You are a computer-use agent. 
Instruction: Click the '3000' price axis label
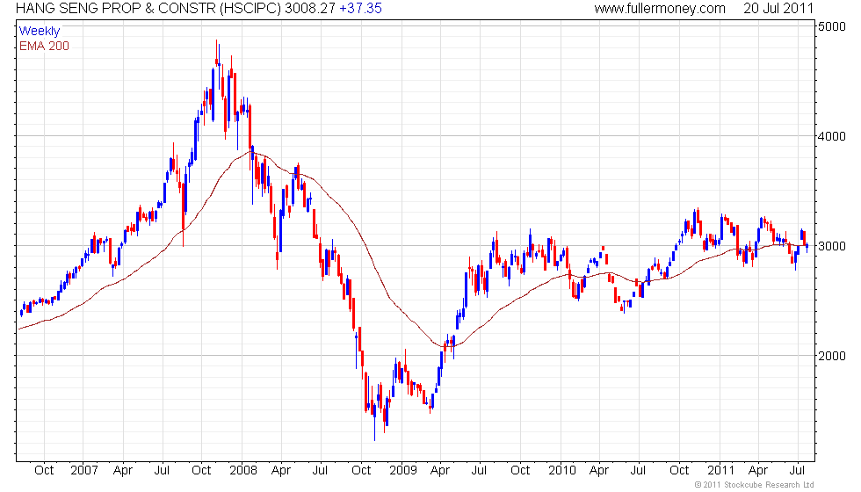tap(831, 246)
